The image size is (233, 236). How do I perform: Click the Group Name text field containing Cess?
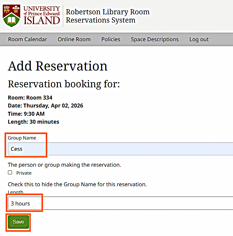(119, 149)
